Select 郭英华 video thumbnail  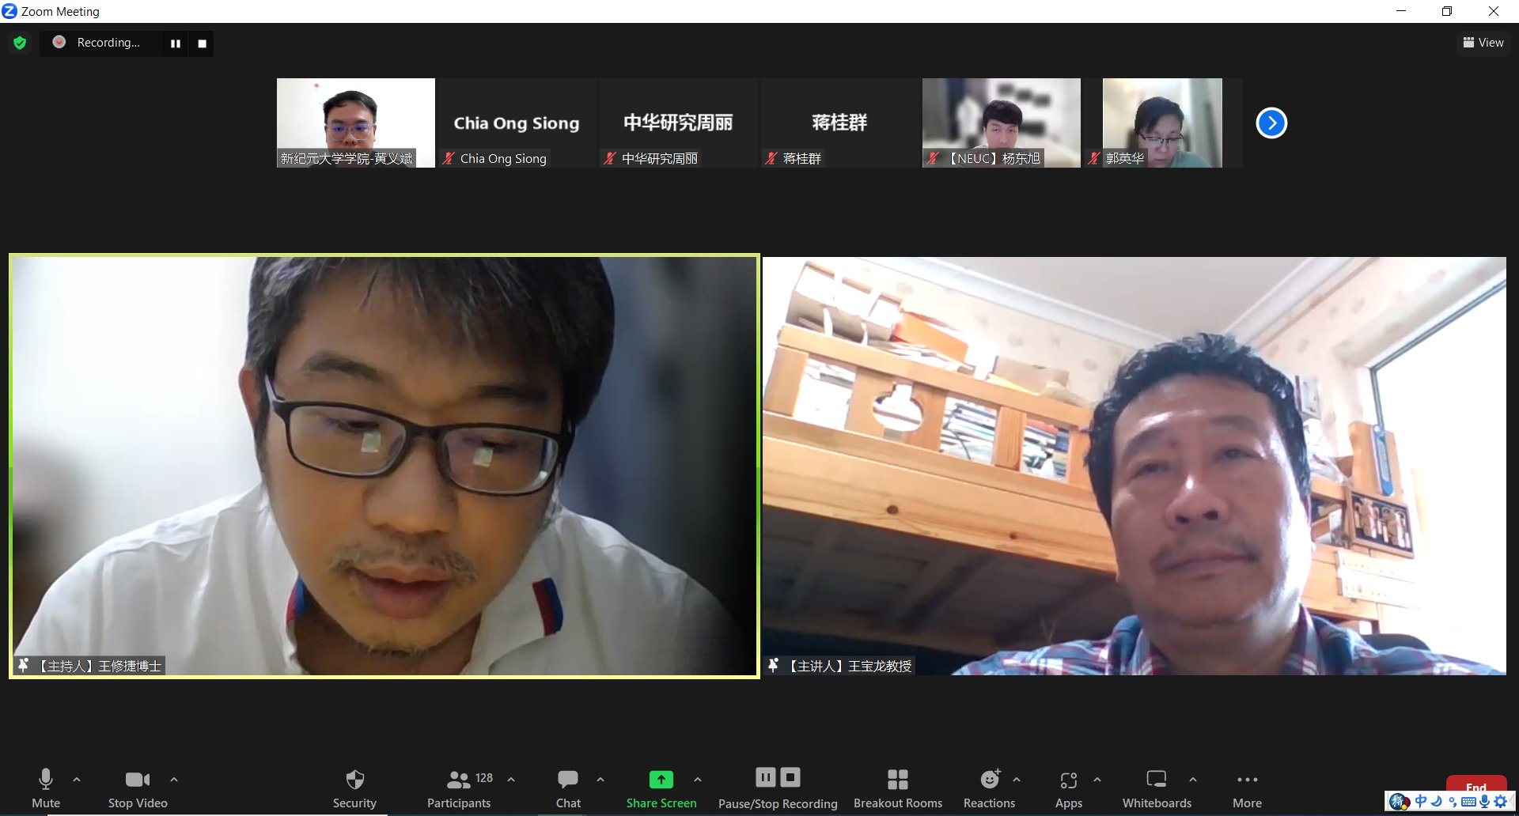(x=1163, y=123)
